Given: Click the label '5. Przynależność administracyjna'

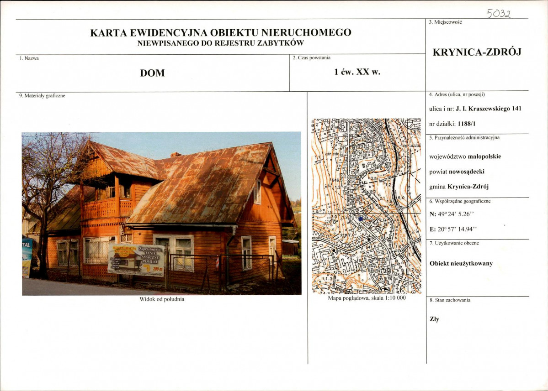Looking at the screenshot, I should [x=464, y=138].
